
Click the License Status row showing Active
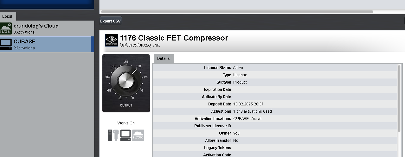tap(238, 68)
